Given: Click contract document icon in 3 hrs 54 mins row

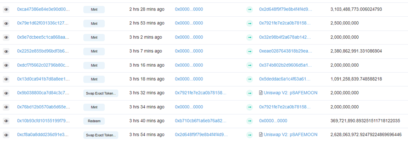Looking at the screenshot, I should point(261,135).
